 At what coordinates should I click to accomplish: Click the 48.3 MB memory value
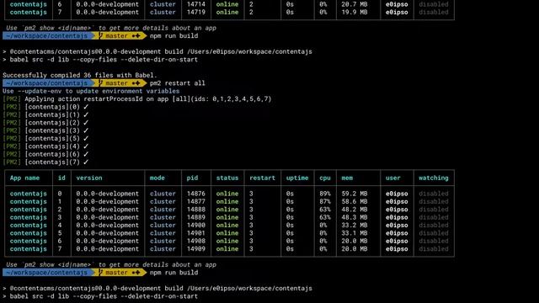pyautogui.click(x=355, y=217)
